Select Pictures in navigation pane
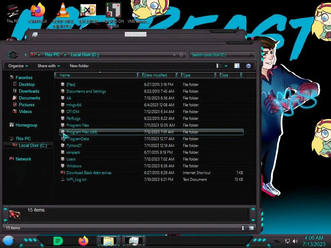Screen dimensions: 331x248 (27, 105)
